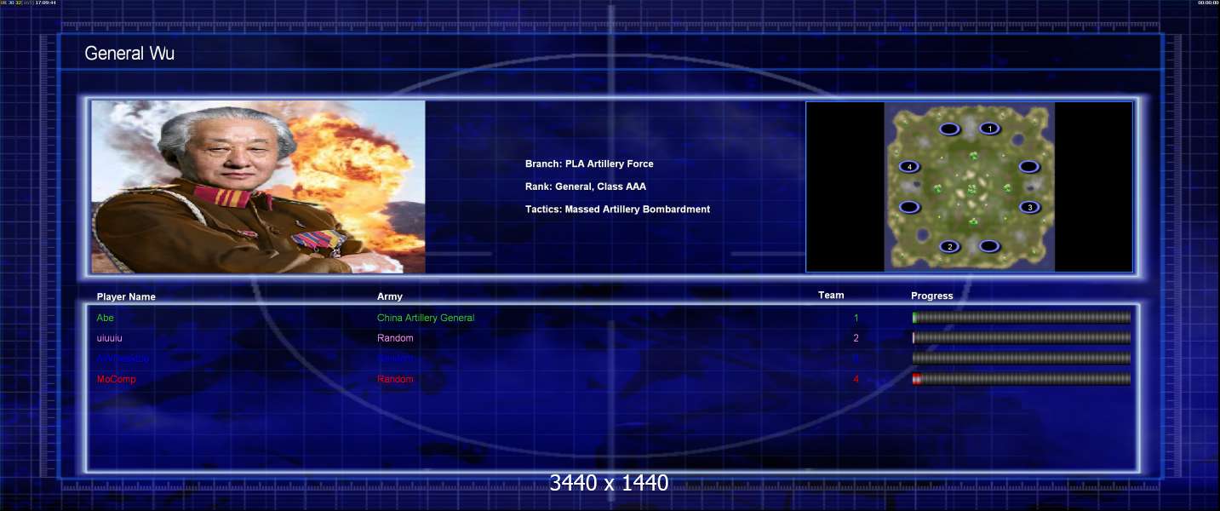1220x511 pixels.
Task: Select player name uiuuiu
Action: [110, 338]
